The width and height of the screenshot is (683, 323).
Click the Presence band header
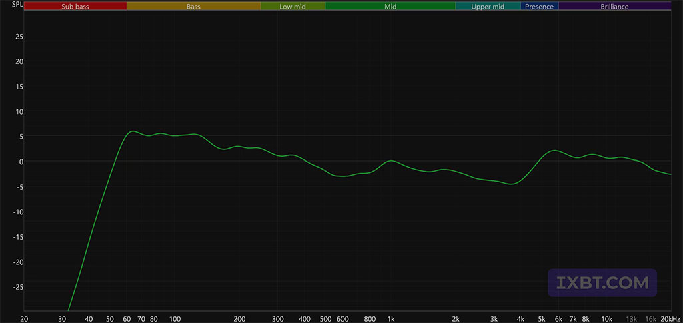pyautogui.click(x=539, y=7)
